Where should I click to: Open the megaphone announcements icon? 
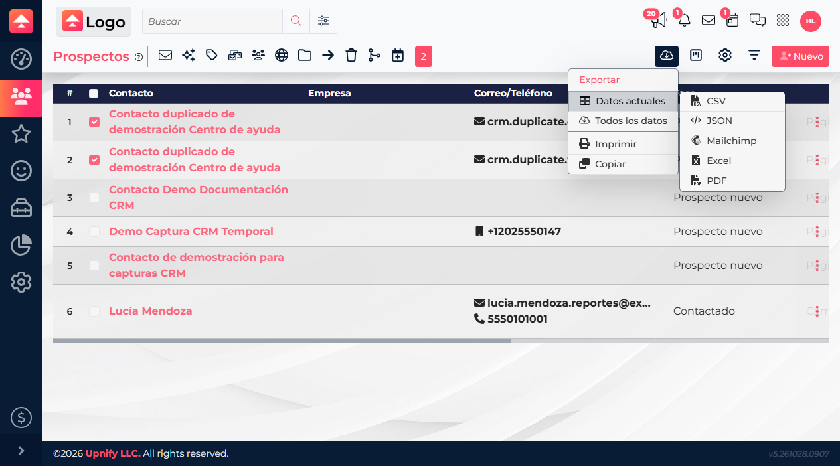pos(659,21)
